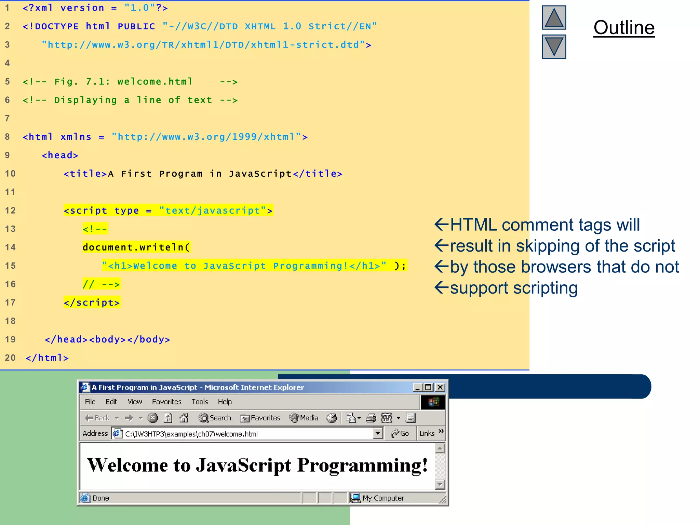Open the Help menu
The height and width of the screenshot is (525, 700).
pyautogui.click(x=225, y=402)
